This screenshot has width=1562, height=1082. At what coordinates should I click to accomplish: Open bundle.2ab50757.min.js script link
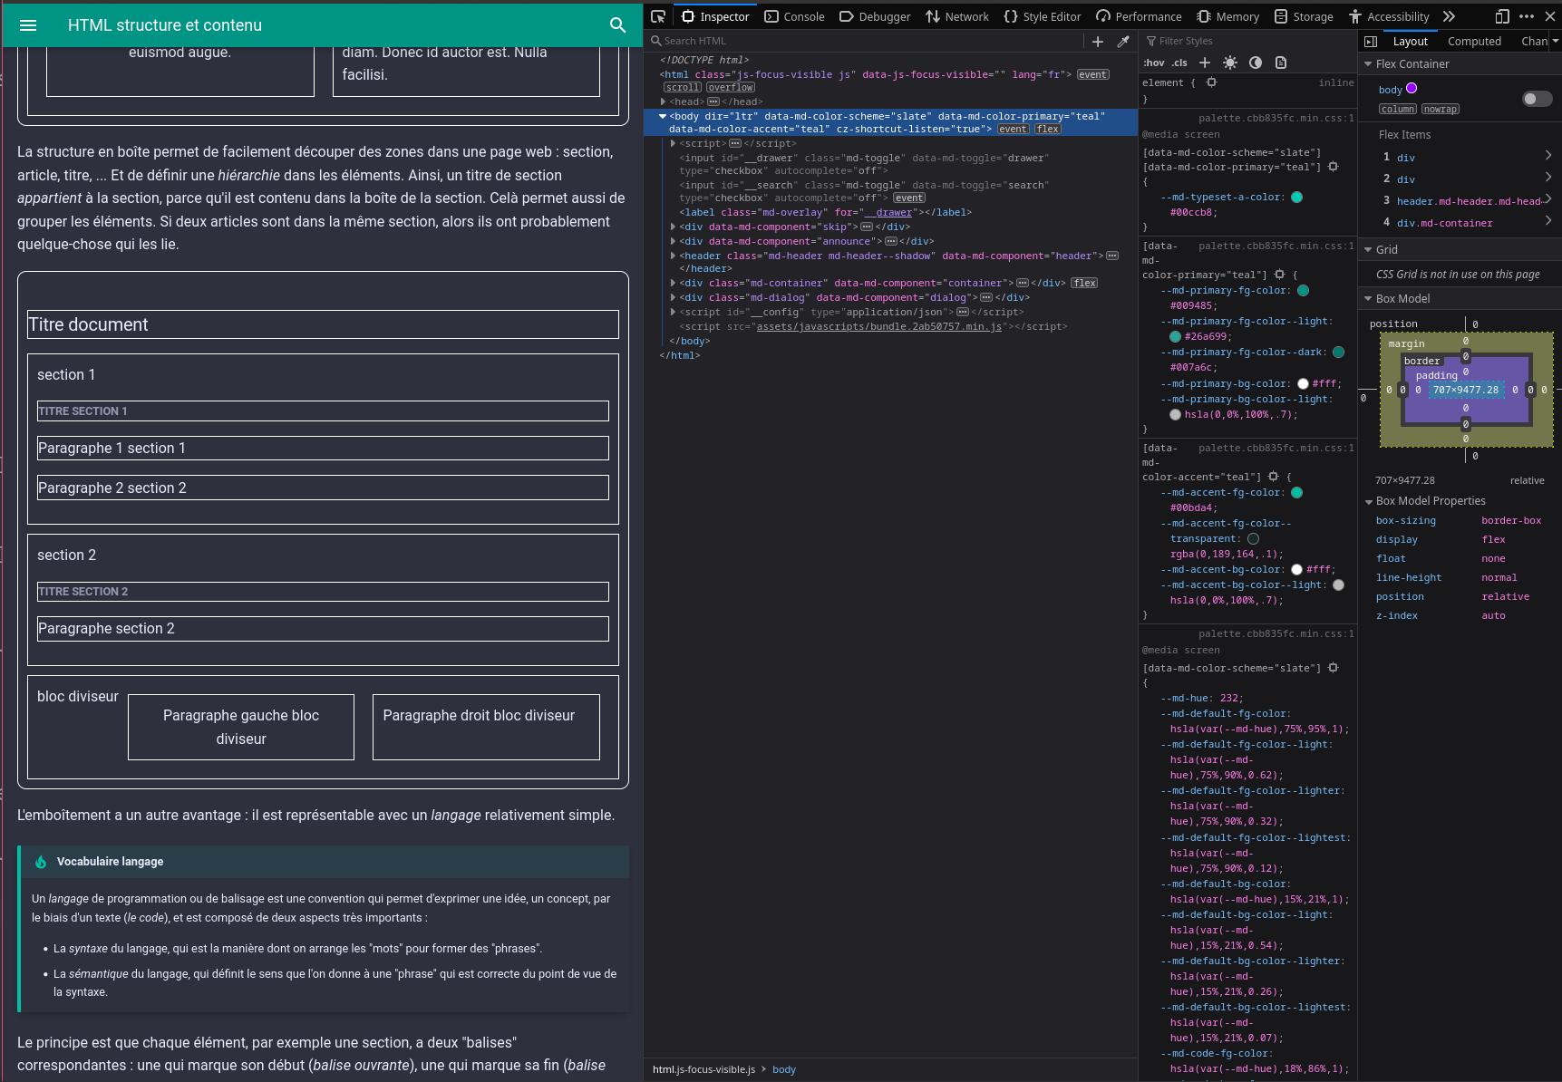coord(879,326)
